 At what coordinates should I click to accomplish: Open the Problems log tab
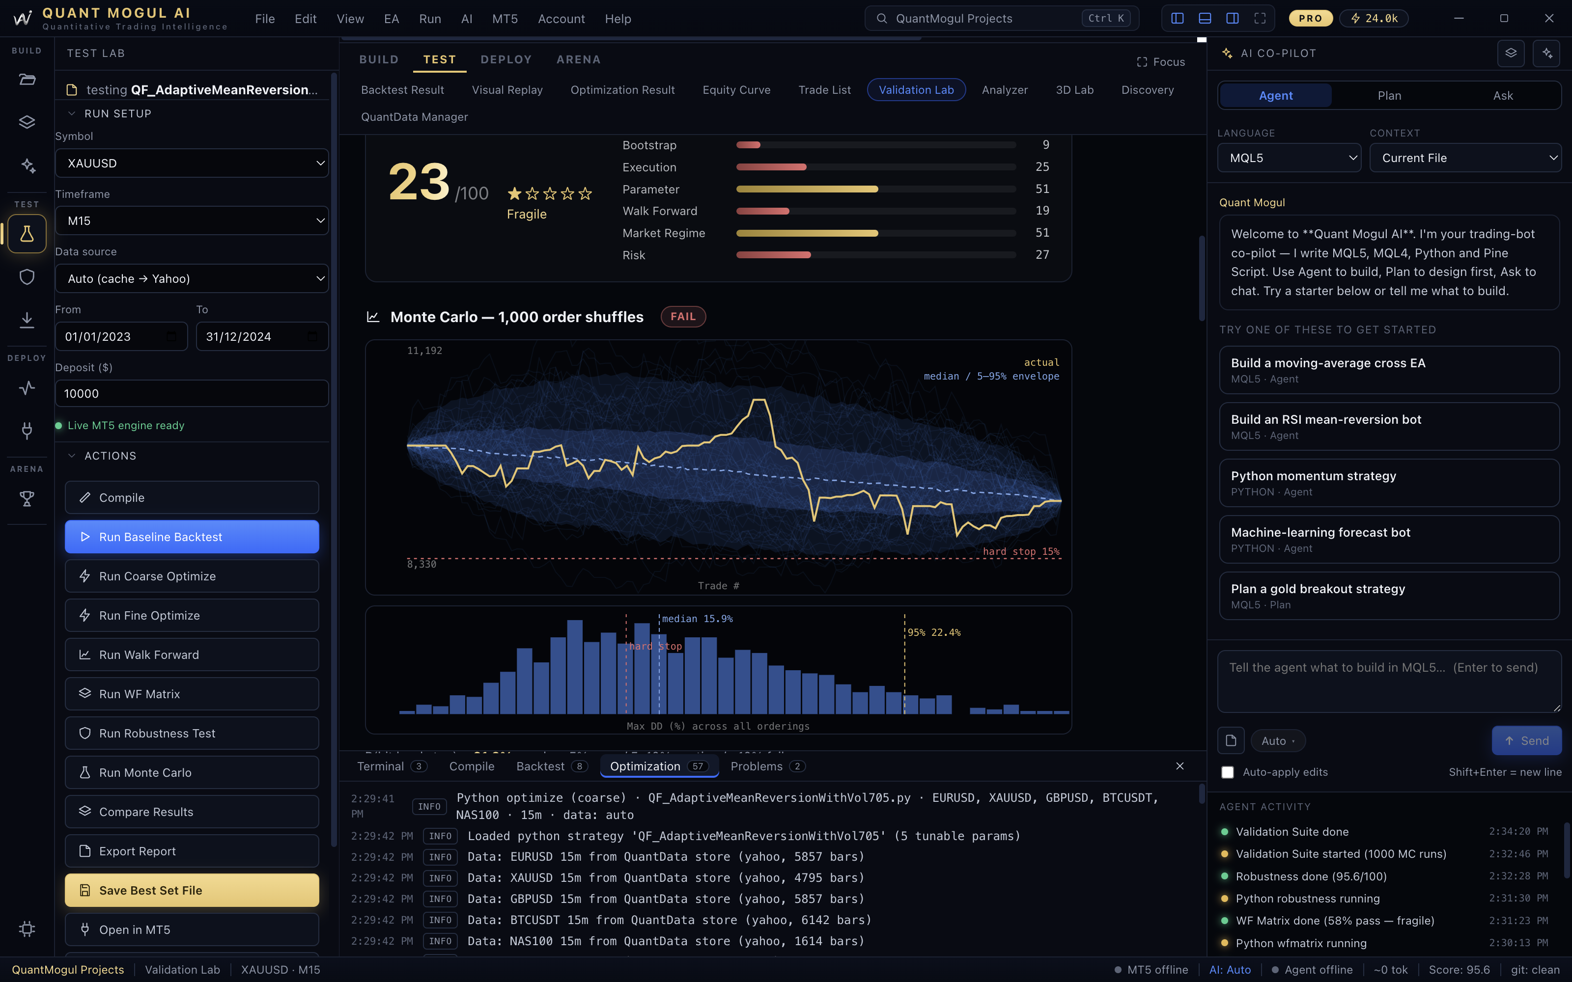tap(768, 766)
